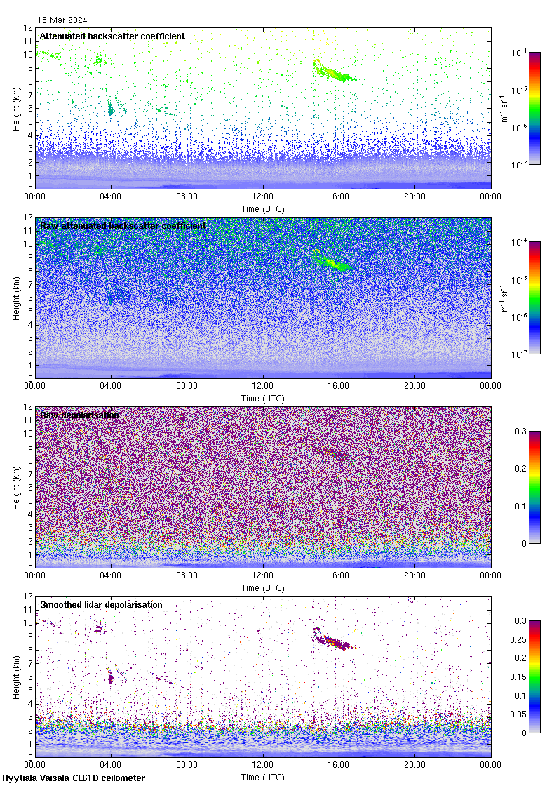Click the smoothed lidar depolarisation color bar
The image size is (547, 786).
534,677
